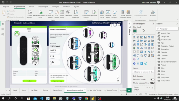Toggle Manter todos os filtros switch
The image size is (179, 101).
[152, 83]
